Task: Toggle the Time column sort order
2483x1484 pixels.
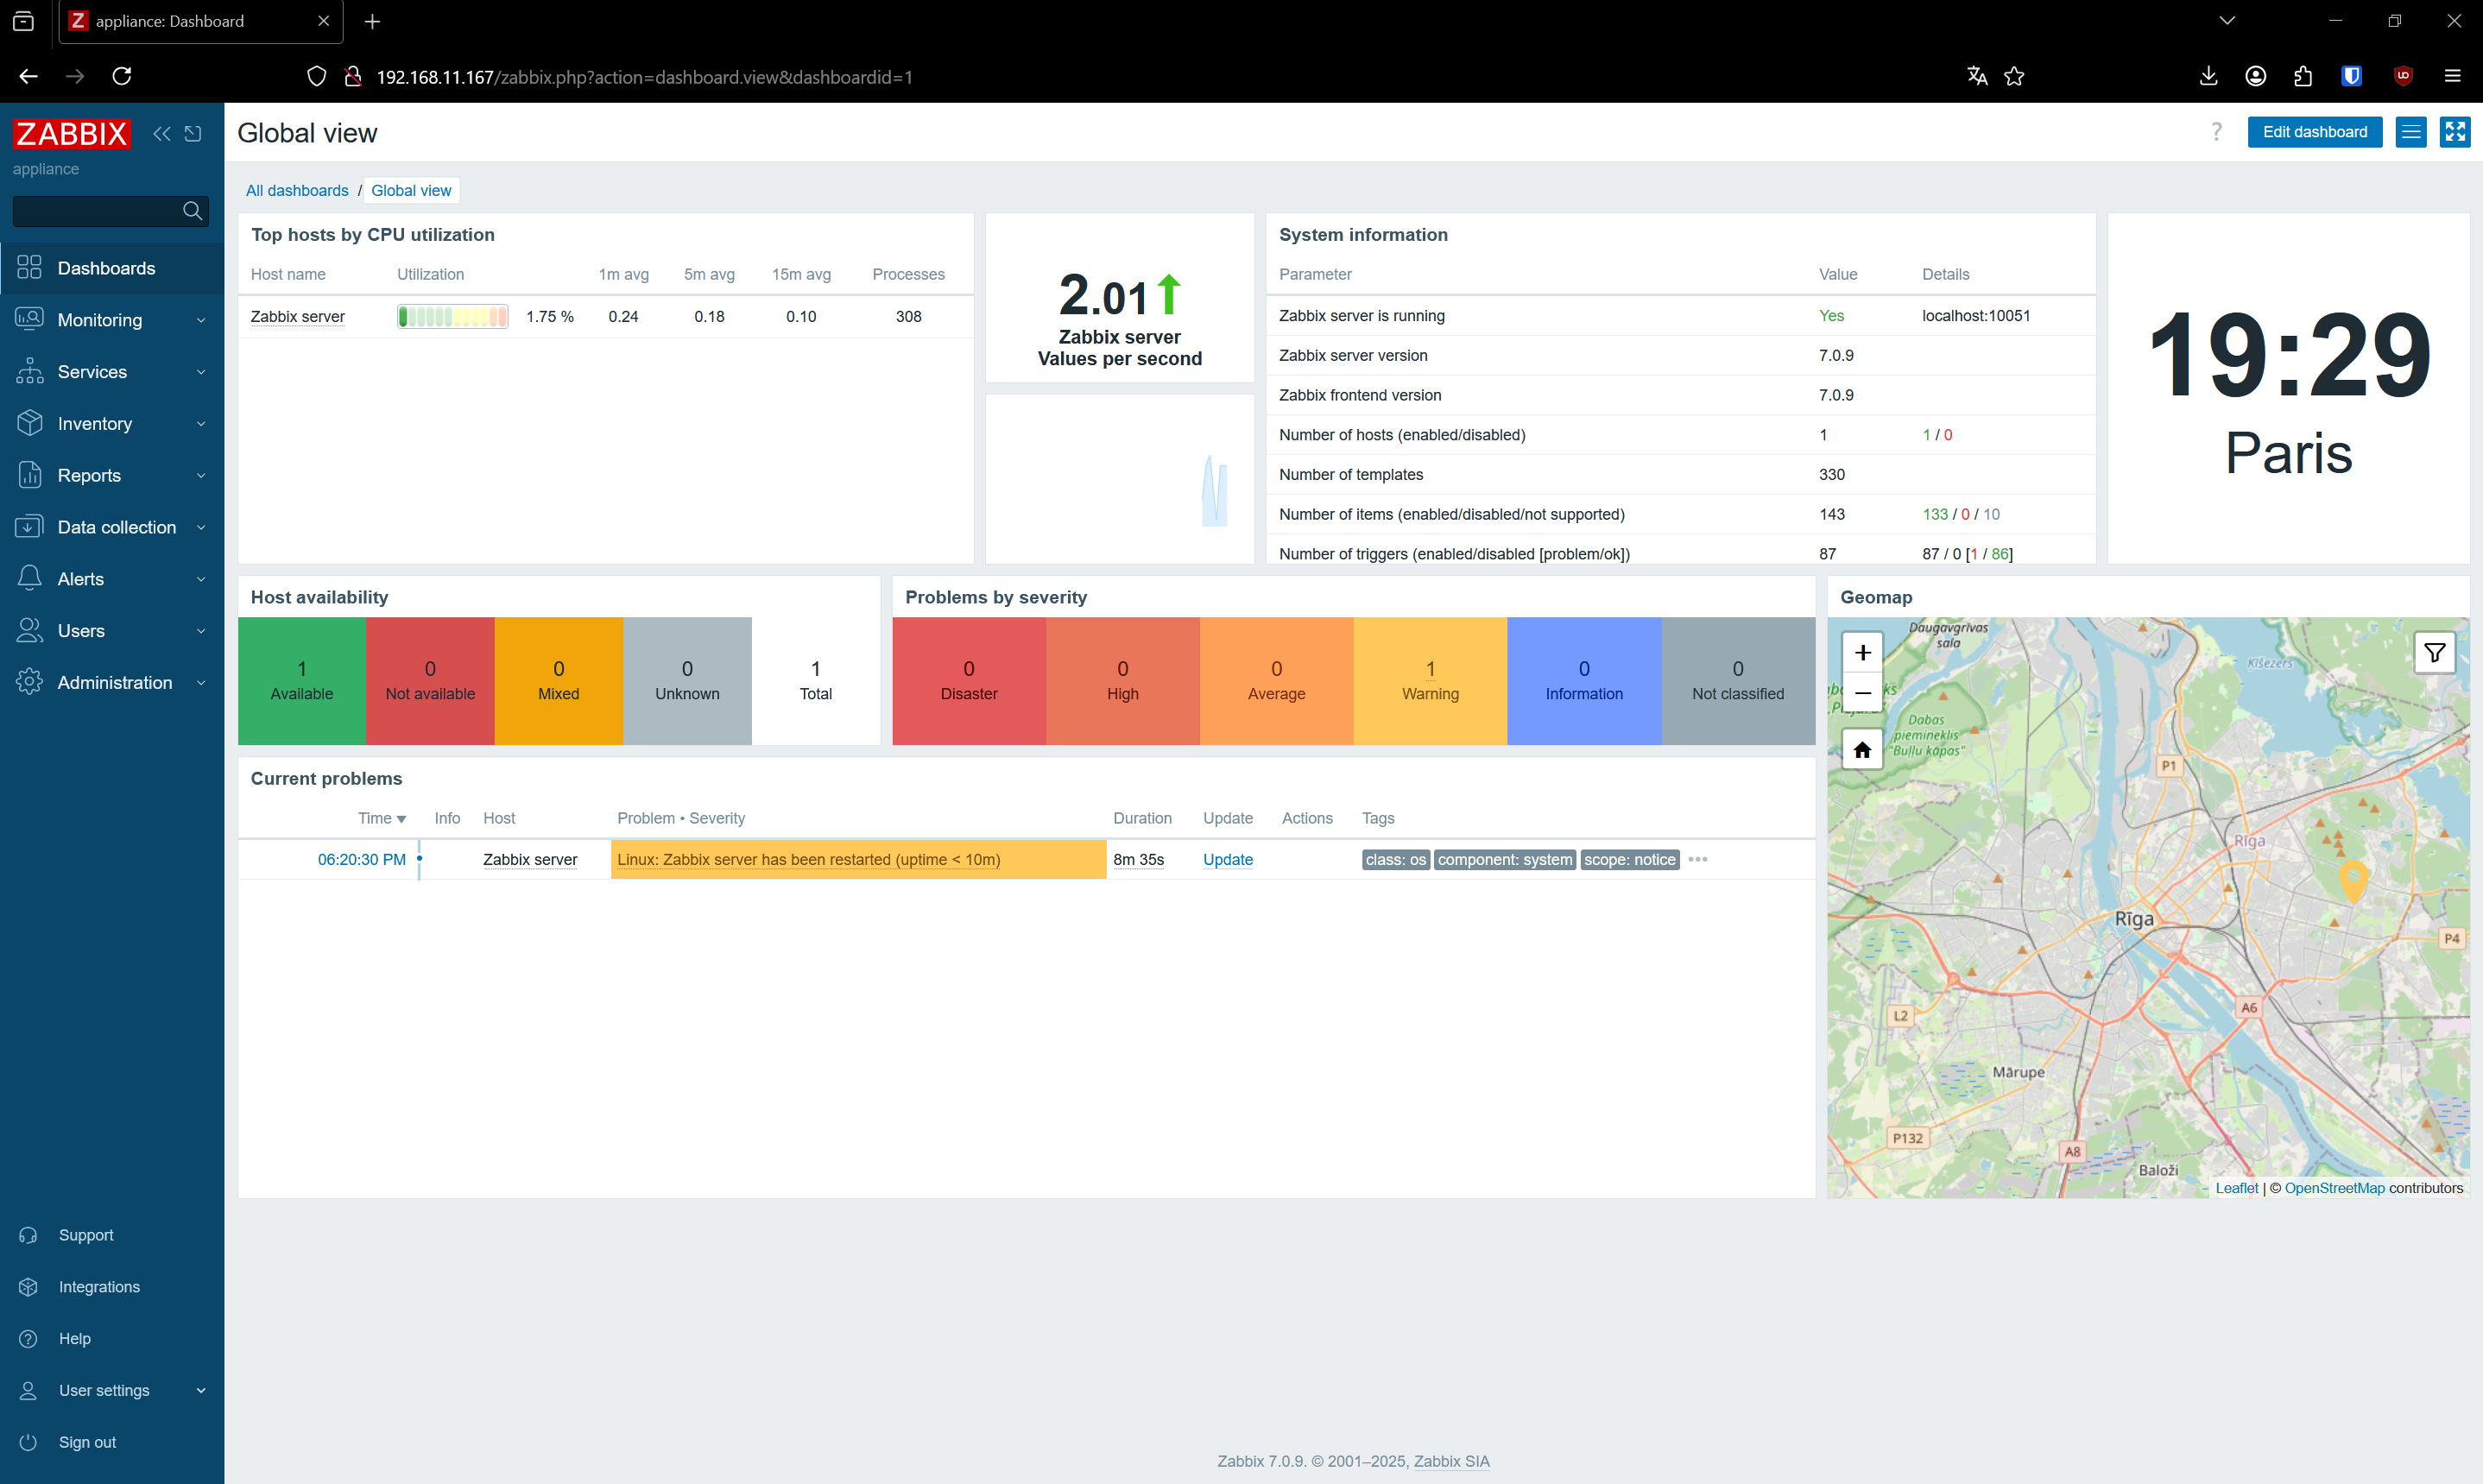Action: (382, 818)
